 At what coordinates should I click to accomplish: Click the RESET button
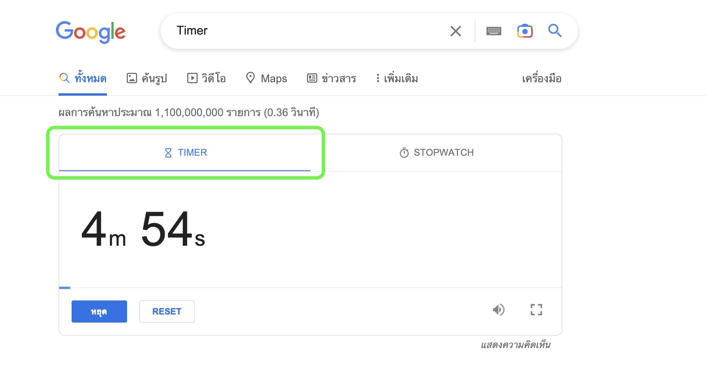[167, 312]
